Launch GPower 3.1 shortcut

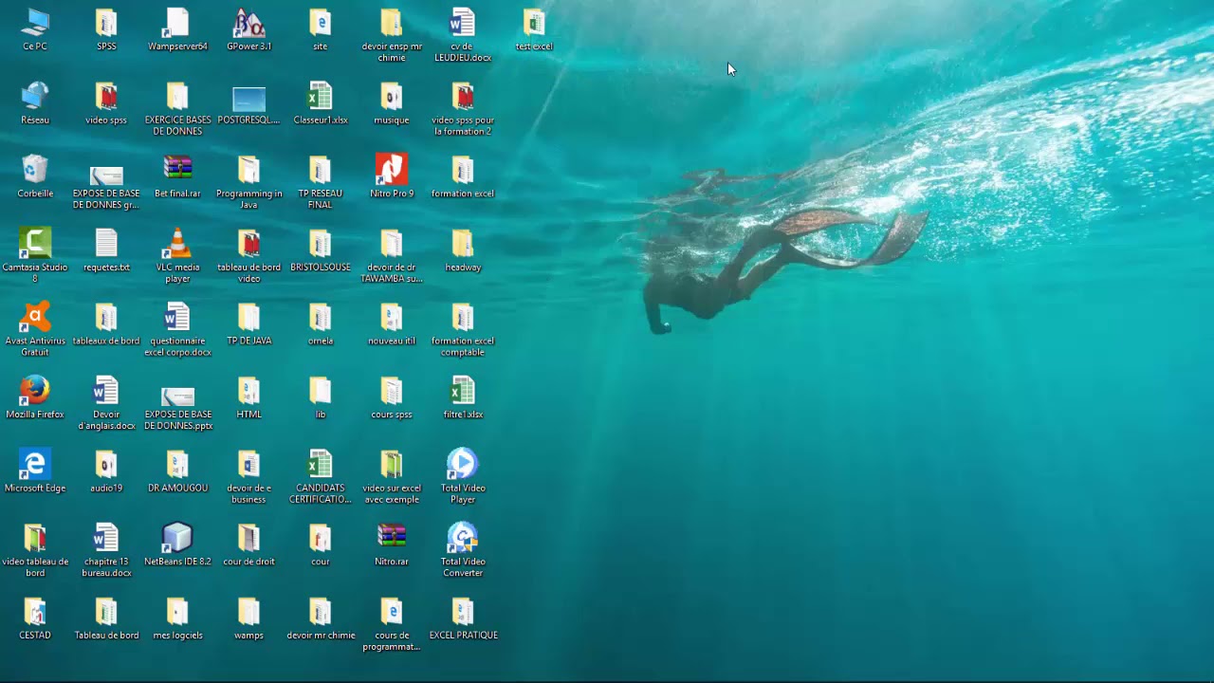[248, 29]
